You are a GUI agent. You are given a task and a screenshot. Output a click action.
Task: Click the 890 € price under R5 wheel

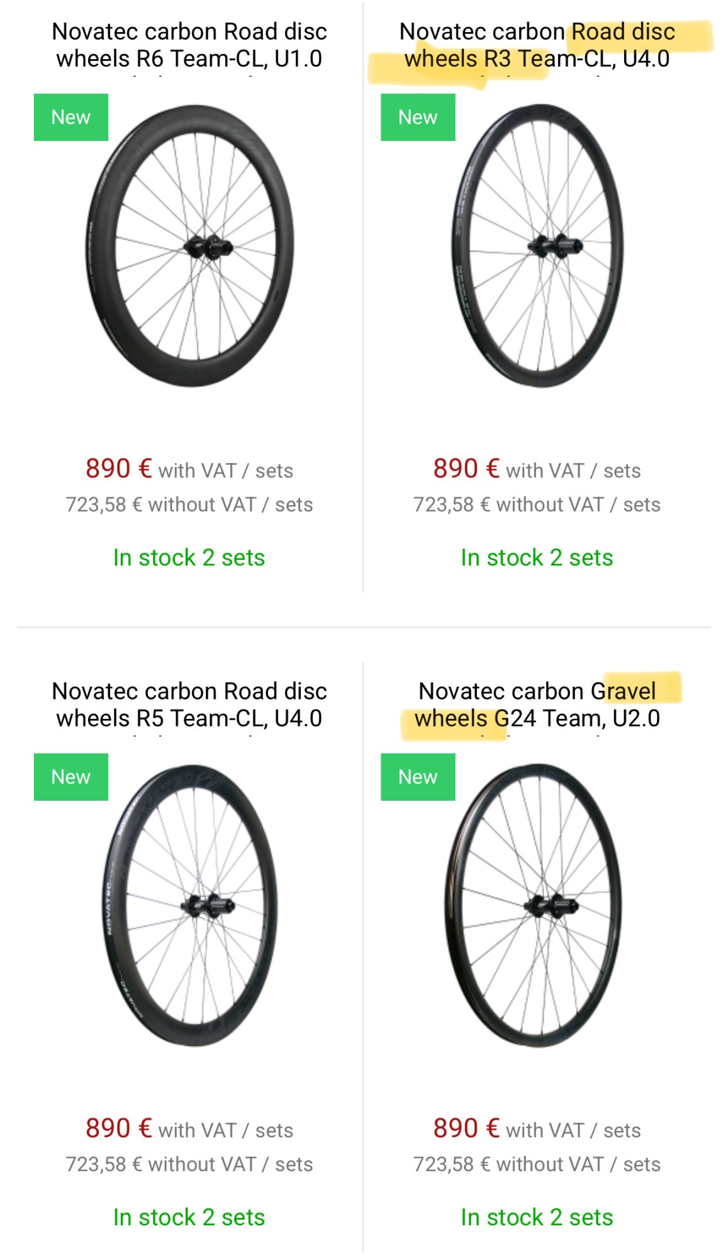click(x=119, y=1128)
